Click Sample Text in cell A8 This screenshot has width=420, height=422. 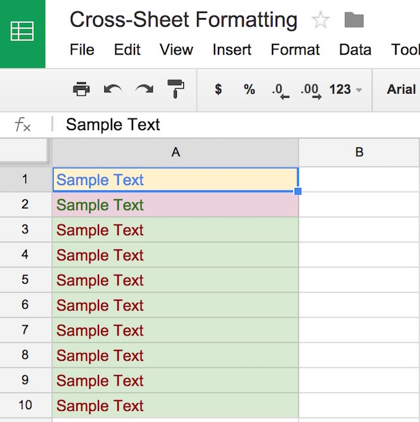click(x=100, y=356)
